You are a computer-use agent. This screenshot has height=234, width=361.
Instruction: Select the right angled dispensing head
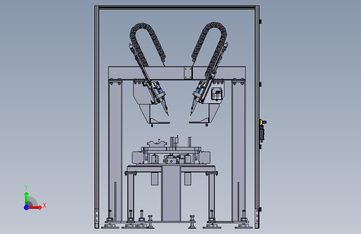pos(198,97)
